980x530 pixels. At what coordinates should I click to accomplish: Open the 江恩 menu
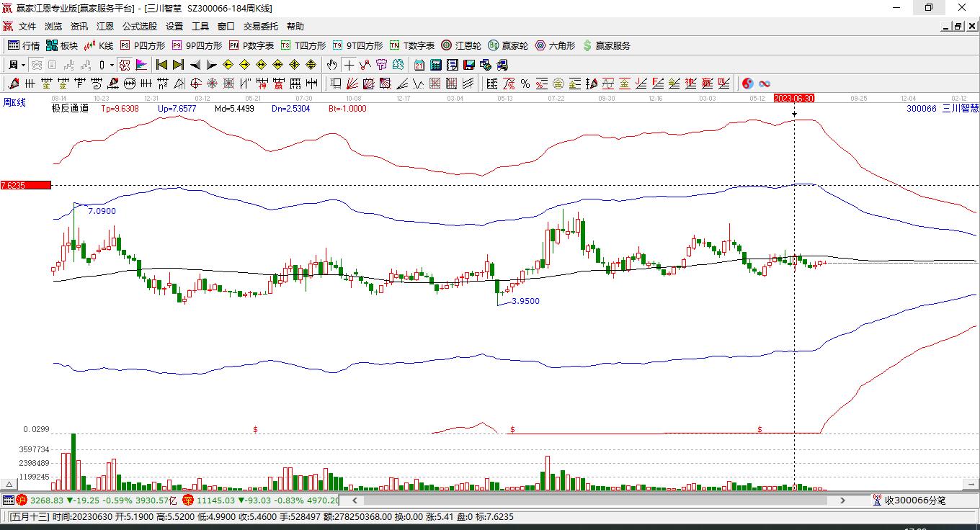tap(105, 27)
